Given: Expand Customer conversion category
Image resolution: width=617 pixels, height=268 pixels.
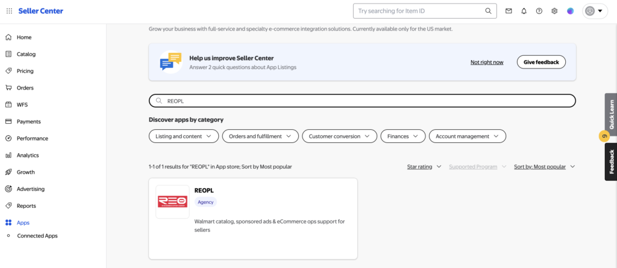Looking at the screenshot, I should (339, 136).
